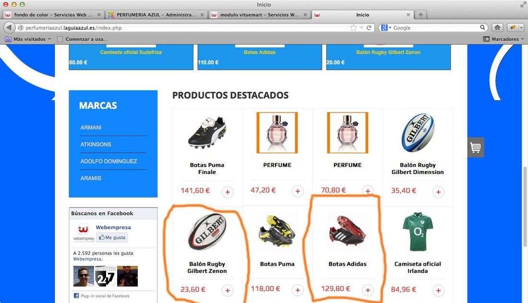Open the Botas Adidas product thumbnail
Viewport: 528px width, 303px height.
point(347,232)
